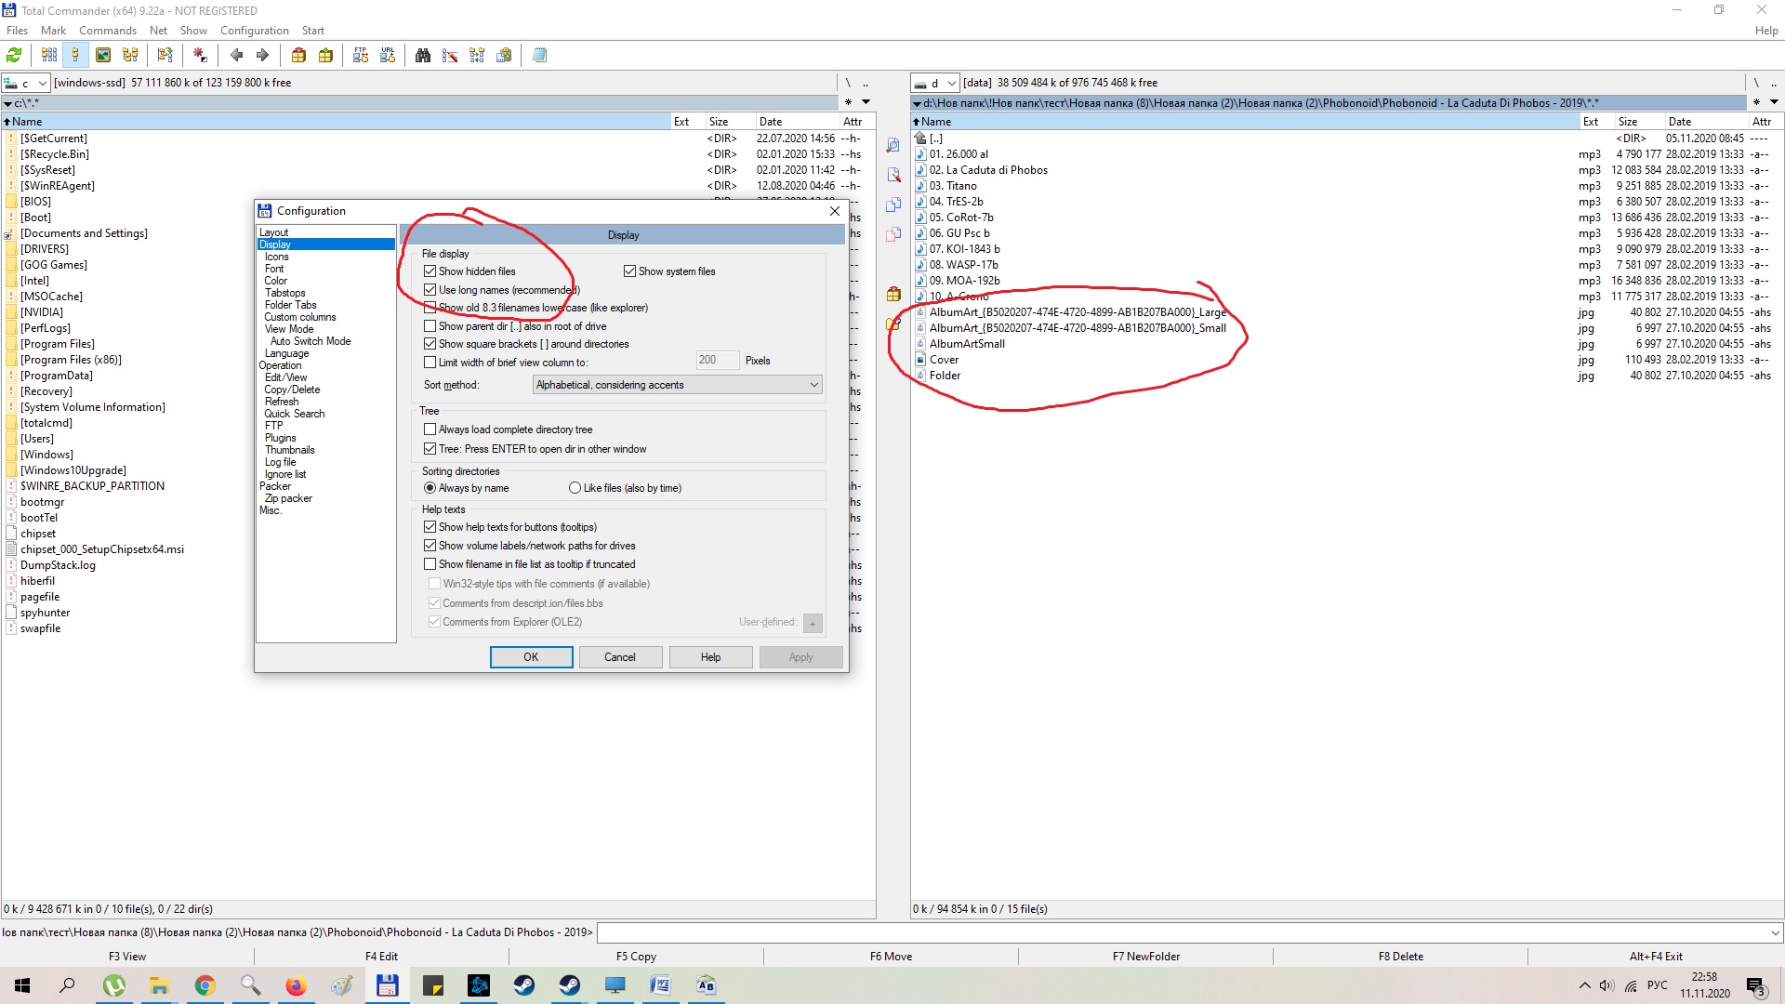The width and height of the screenshot is (1785, 1004).
Task: Select Thumbnails in the Configuration category list
Action: (x=289, y=450)
